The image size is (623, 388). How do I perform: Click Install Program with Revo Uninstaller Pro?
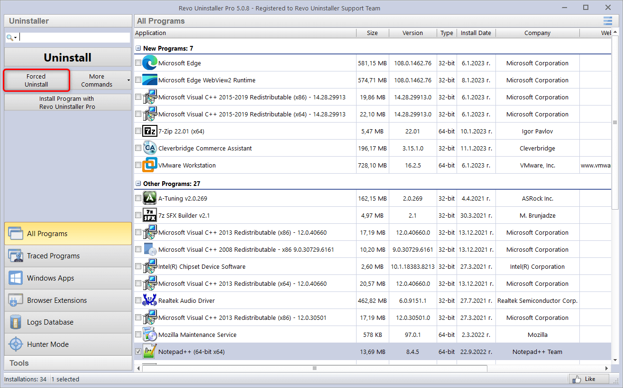68,103
